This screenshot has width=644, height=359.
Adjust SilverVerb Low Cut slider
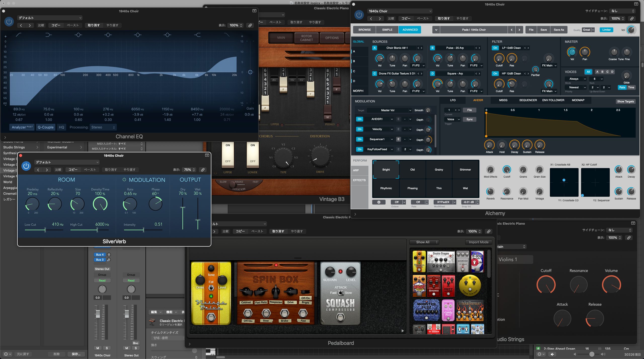(x=45, y=230)
